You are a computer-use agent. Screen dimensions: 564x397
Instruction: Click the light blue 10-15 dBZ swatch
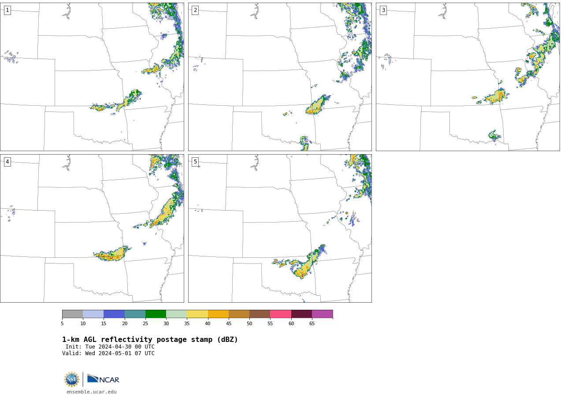pyautogui.click(x=93, y=314)
